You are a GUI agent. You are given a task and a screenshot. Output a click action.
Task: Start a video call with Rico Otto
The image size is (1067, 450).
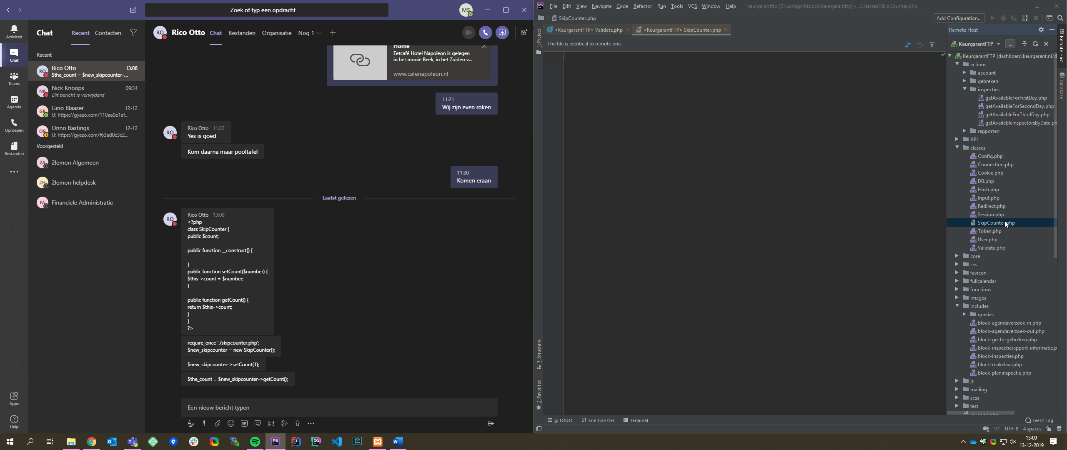point(468,32)
